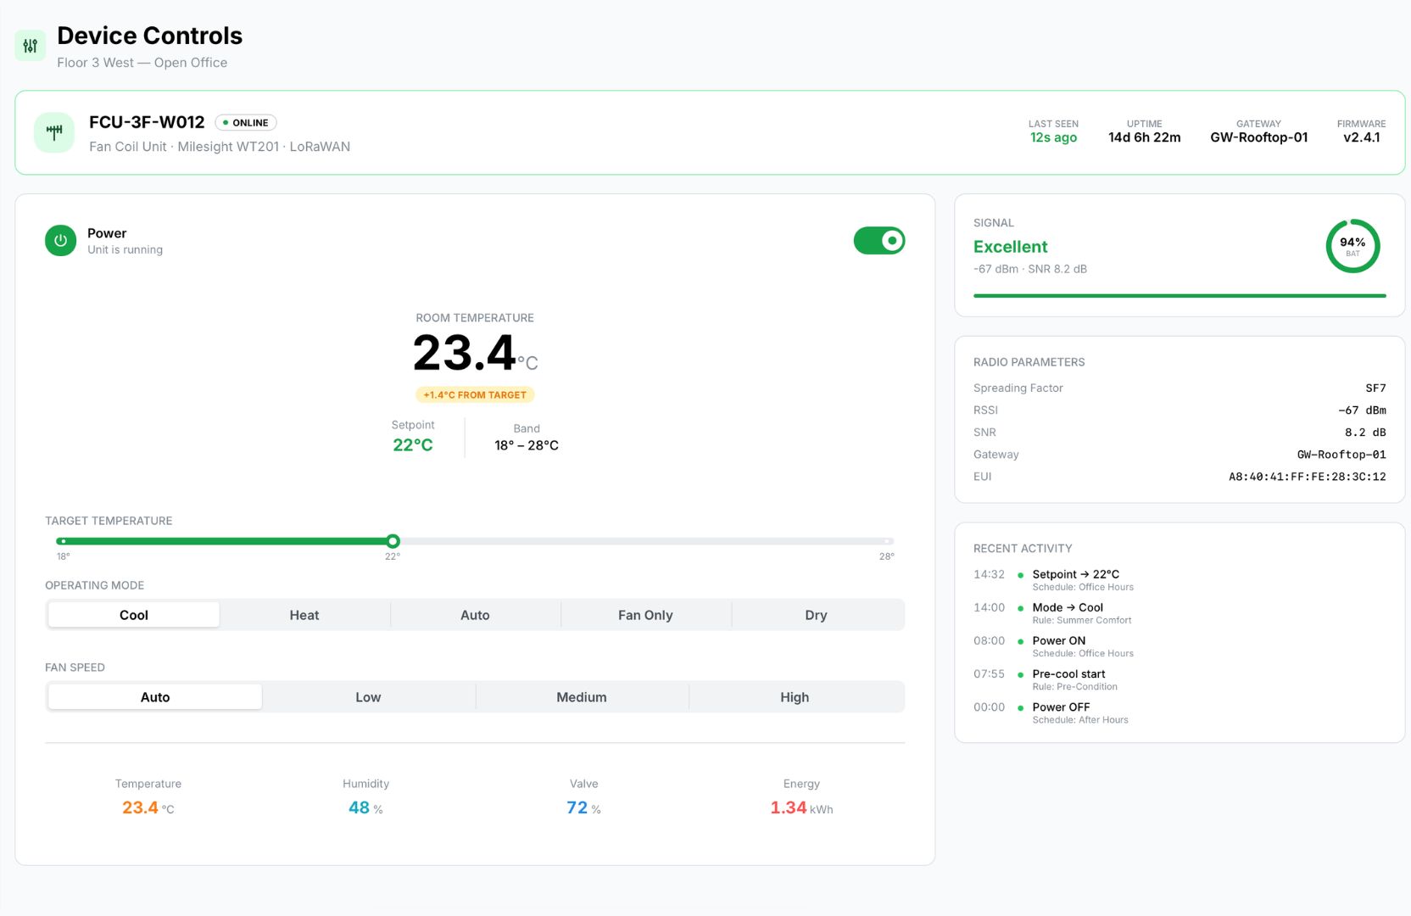The height and width of the screenshot is (916, 1411).
Task: Click the target temperature slider handle
Action: point(393,541)
